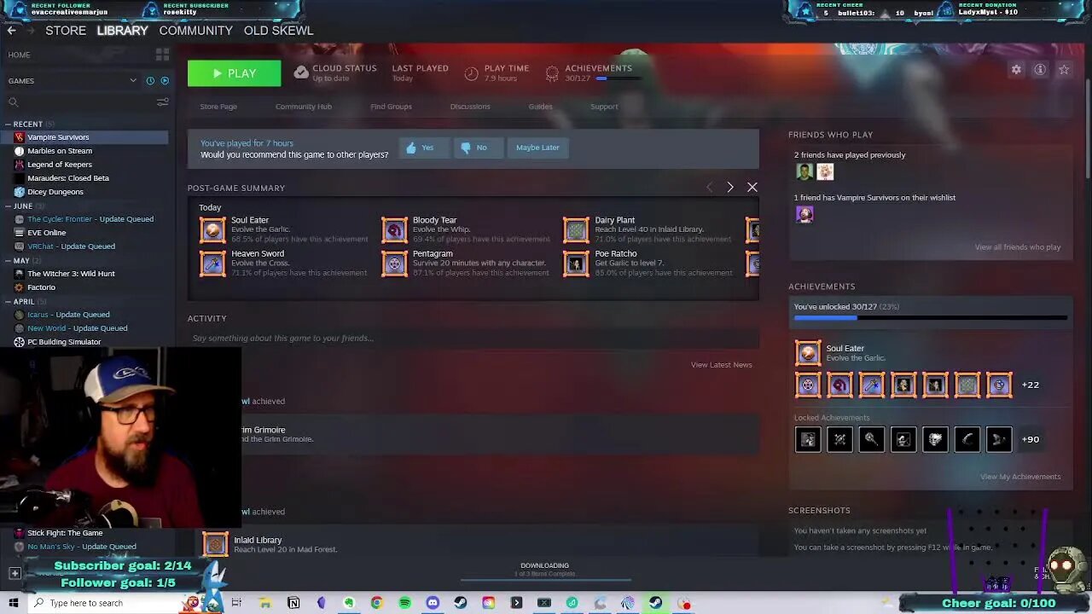
Task: Open the Discussions tab
Action: pos(470,107)
